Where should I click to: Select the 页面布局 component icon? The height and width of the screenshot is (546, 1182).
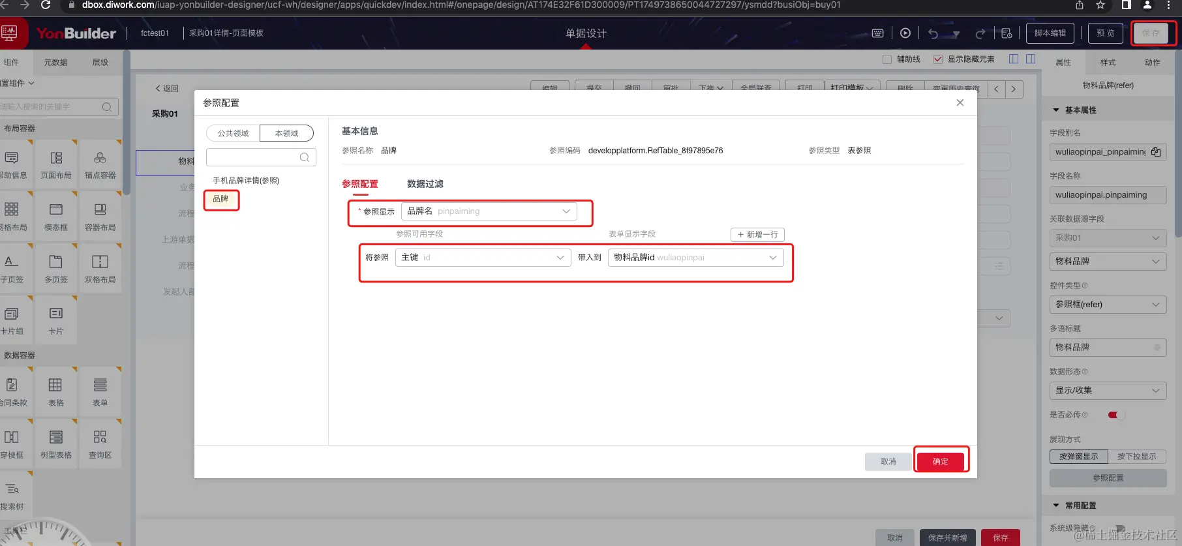(x=56, y=158)
